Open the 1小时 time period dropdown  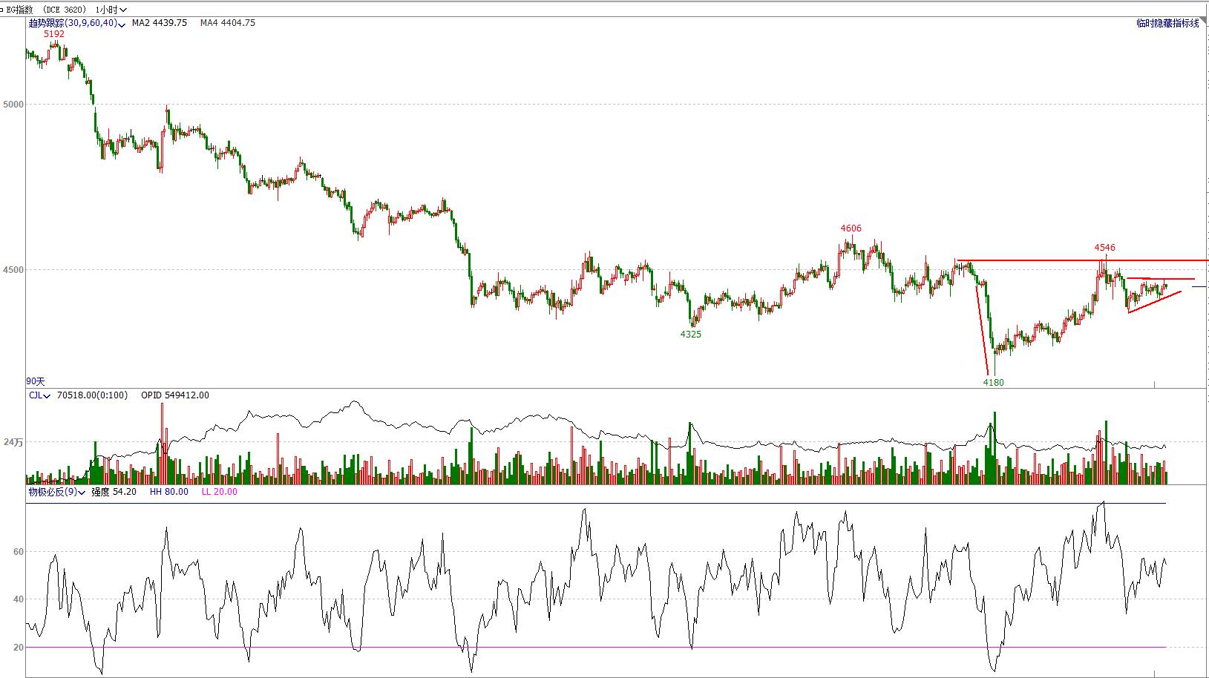click(111, 10)
